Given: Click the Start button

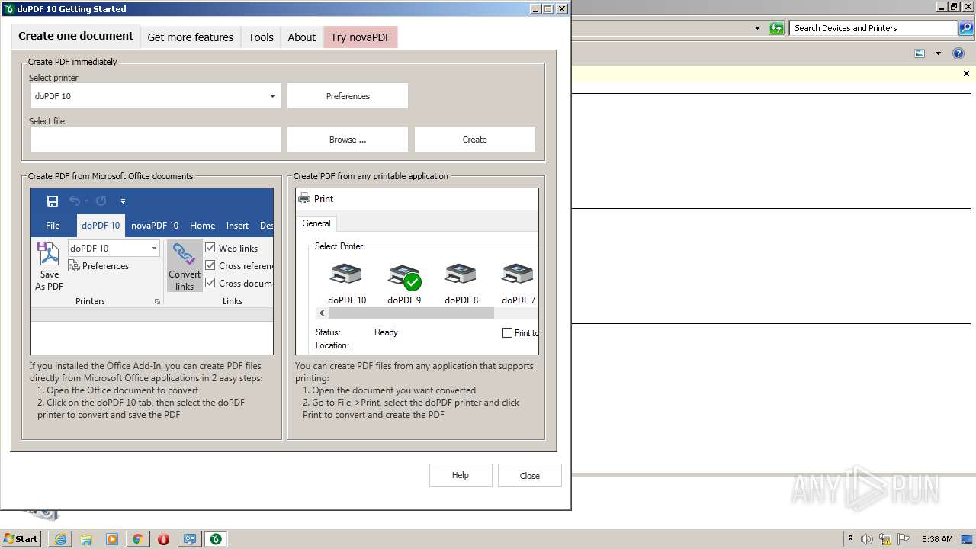Looking at the screenshot, I should click(x=21, y=539).
